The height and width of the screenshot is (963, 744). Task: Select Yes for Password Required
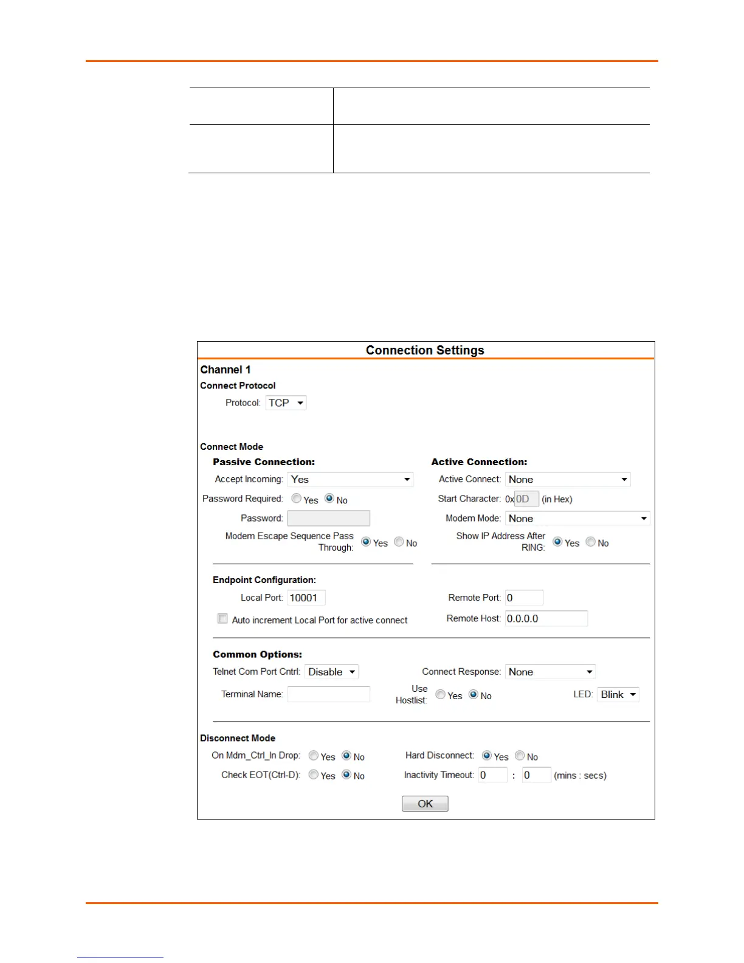point(297,499)
